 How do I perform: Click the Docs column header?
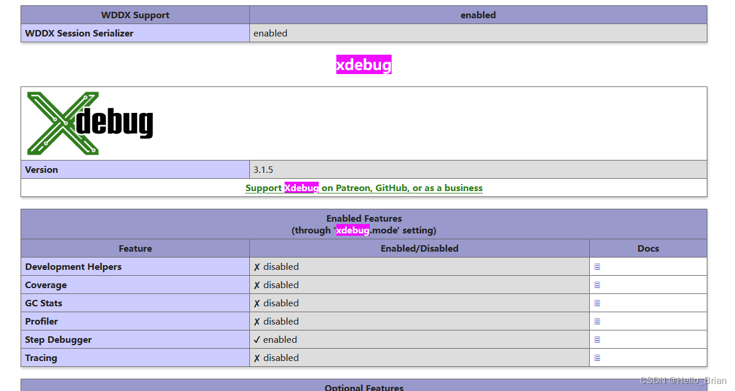[x=648, y=248]
